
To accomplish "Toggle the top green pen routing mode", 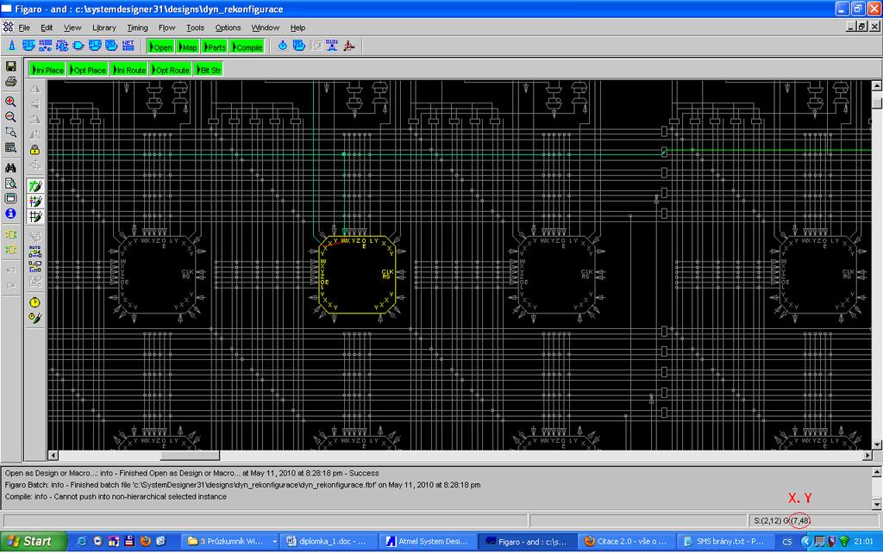I will click(x=34, y=186).
